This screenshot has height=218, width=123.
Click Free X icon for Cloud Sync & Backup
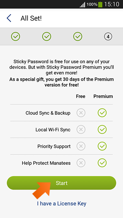81,113
